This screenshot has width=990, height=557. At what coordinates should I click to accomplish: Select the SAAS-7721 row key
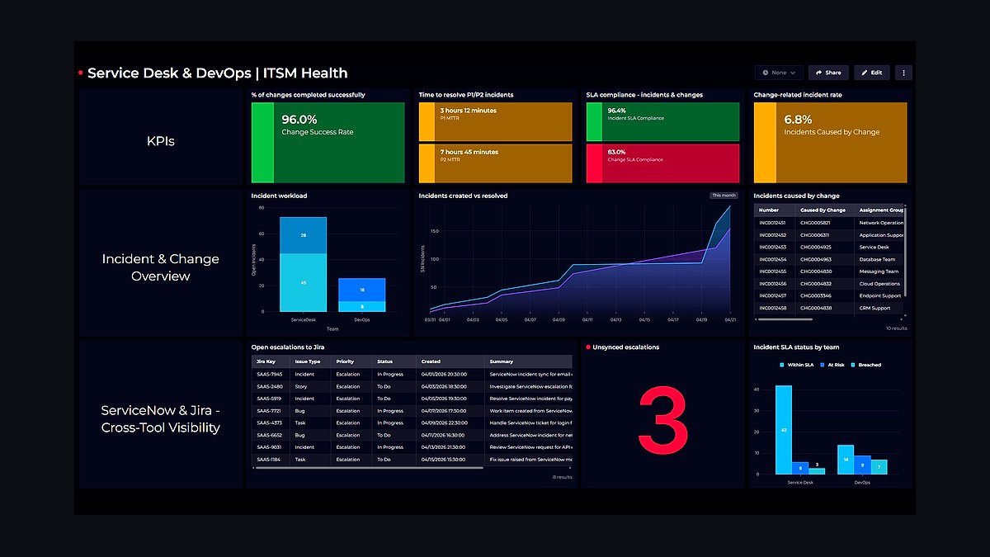point(269,411)
